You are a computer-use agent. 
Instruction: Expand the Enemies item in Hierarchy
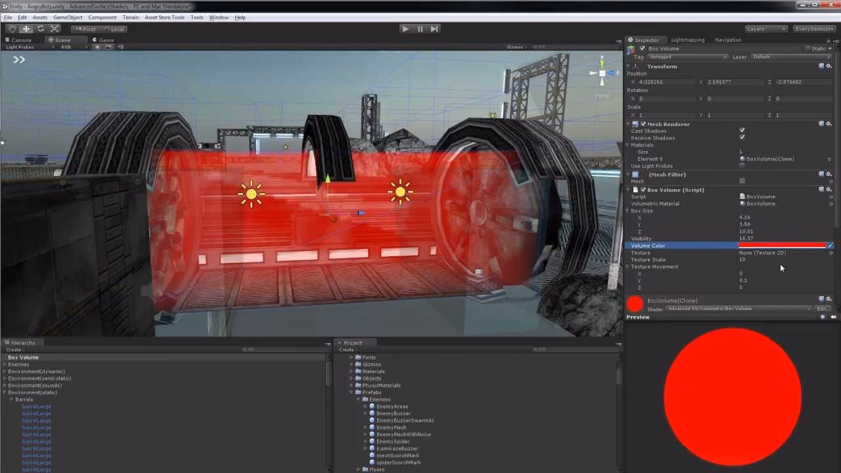[5, 365]
